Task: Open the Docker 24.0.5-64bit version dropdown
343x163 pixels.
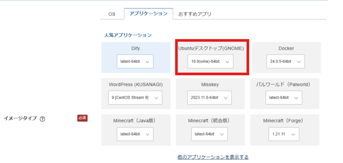Action: [x=286, y=62]
